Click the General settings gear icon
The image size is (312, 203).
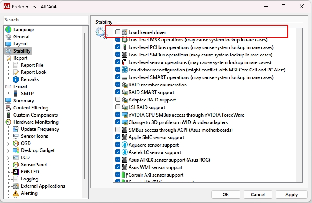[8, 37]
